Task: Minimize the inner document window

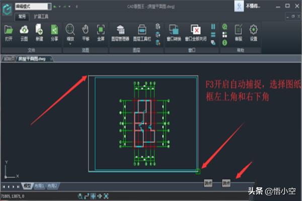Action: point(288,17)
